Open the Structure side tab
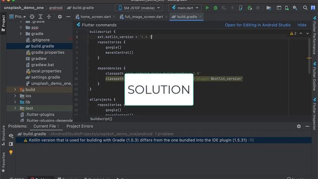 point(3,135)
